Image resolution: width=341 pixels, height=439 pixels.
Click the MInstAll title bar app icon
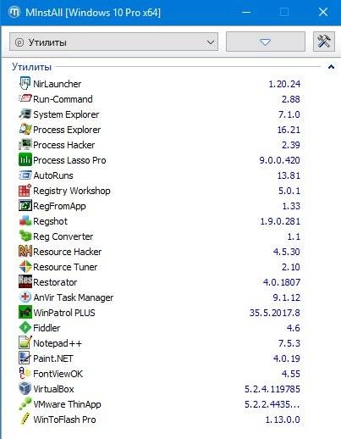pos(14,12)
